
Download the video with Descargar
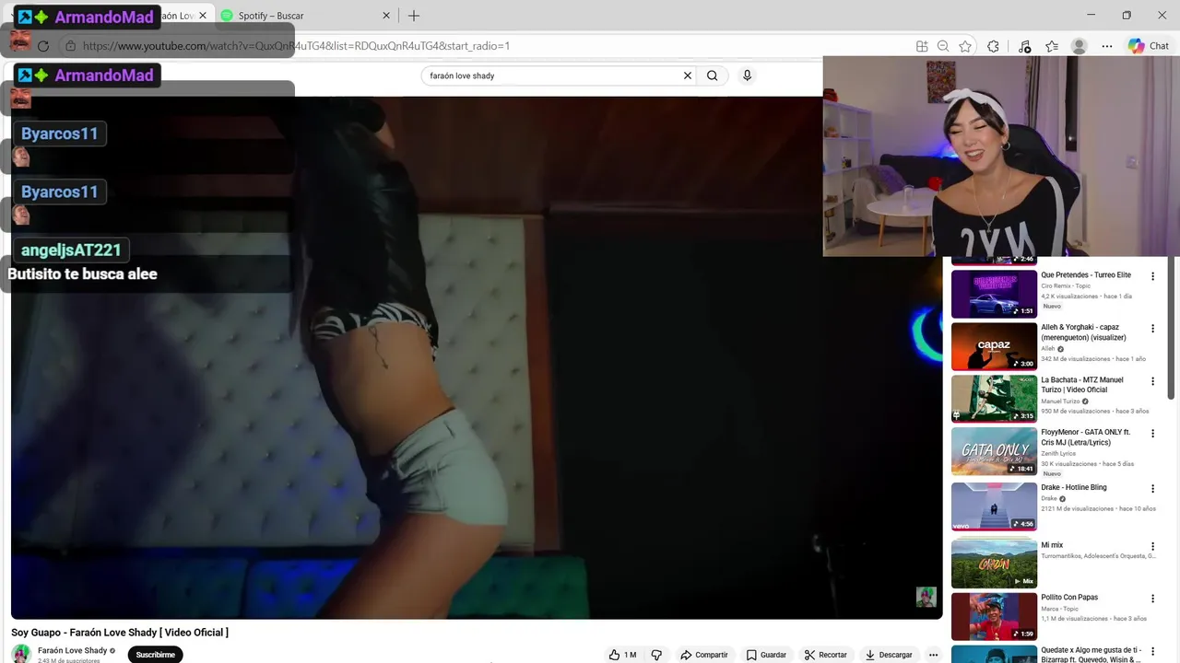point(889,655)
